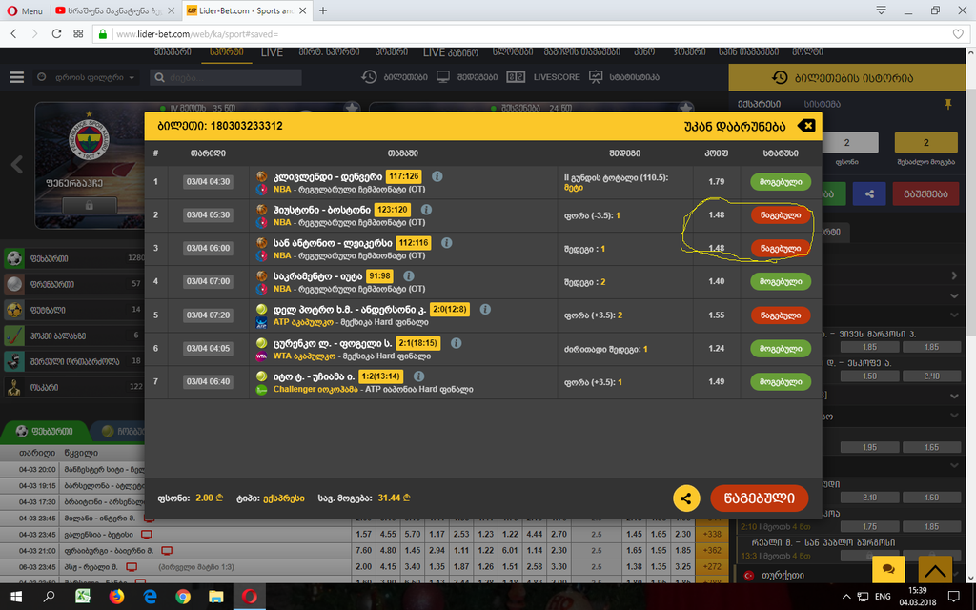Open LIVE tab in top navigation

pyautogui.click(x=272, y=53)
